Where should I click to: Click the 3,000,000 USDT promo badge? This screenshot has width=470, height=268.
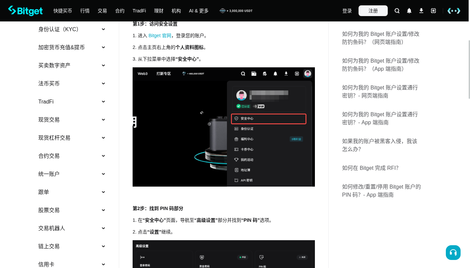236,11
